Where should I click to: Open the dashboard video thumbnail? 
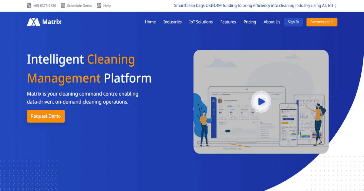[x=261, y=102]
